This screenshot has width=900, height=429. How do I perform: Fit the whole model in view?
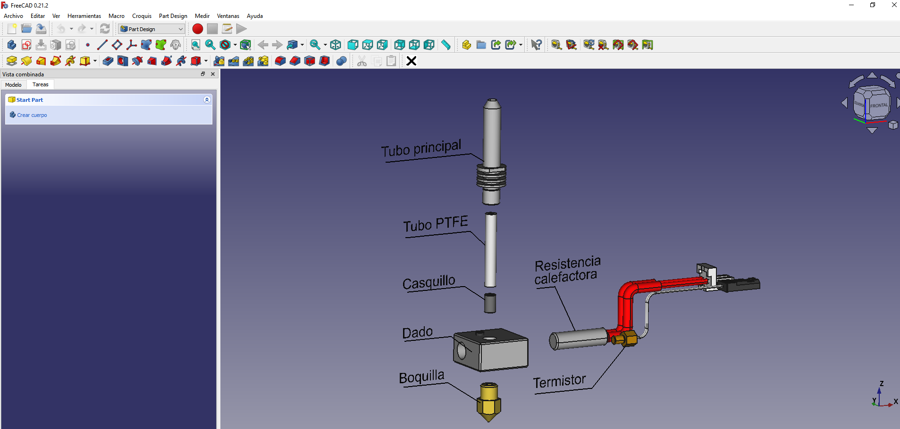[195, 45]
